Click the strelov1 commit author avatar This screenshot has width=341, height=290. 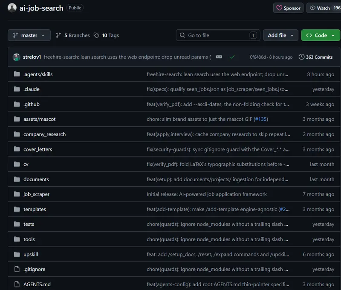tap(17, 57)
